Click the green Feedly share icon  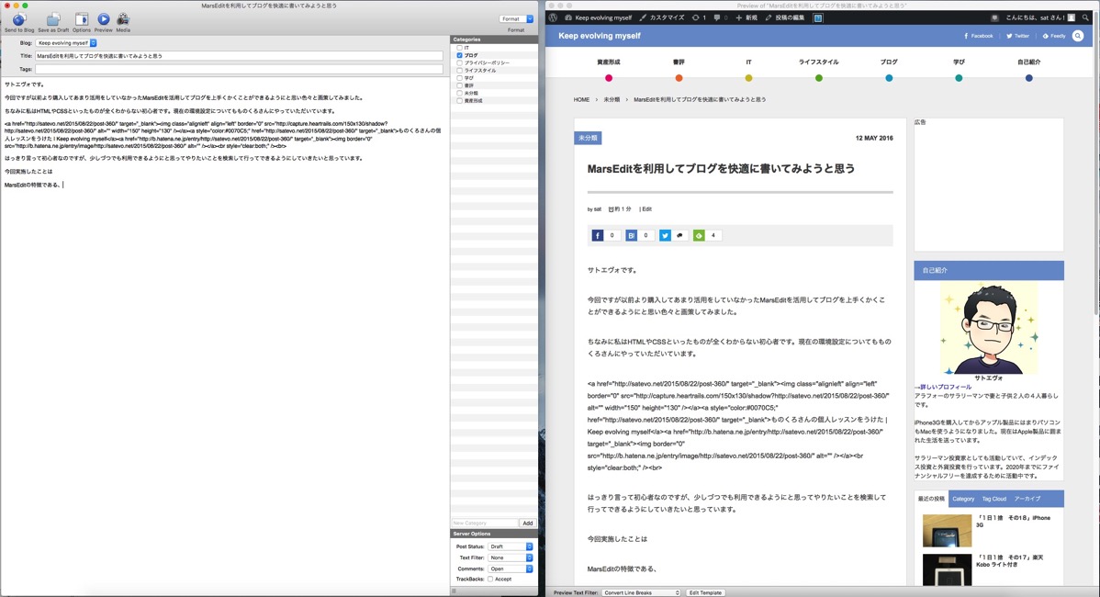tap(699, 236)
